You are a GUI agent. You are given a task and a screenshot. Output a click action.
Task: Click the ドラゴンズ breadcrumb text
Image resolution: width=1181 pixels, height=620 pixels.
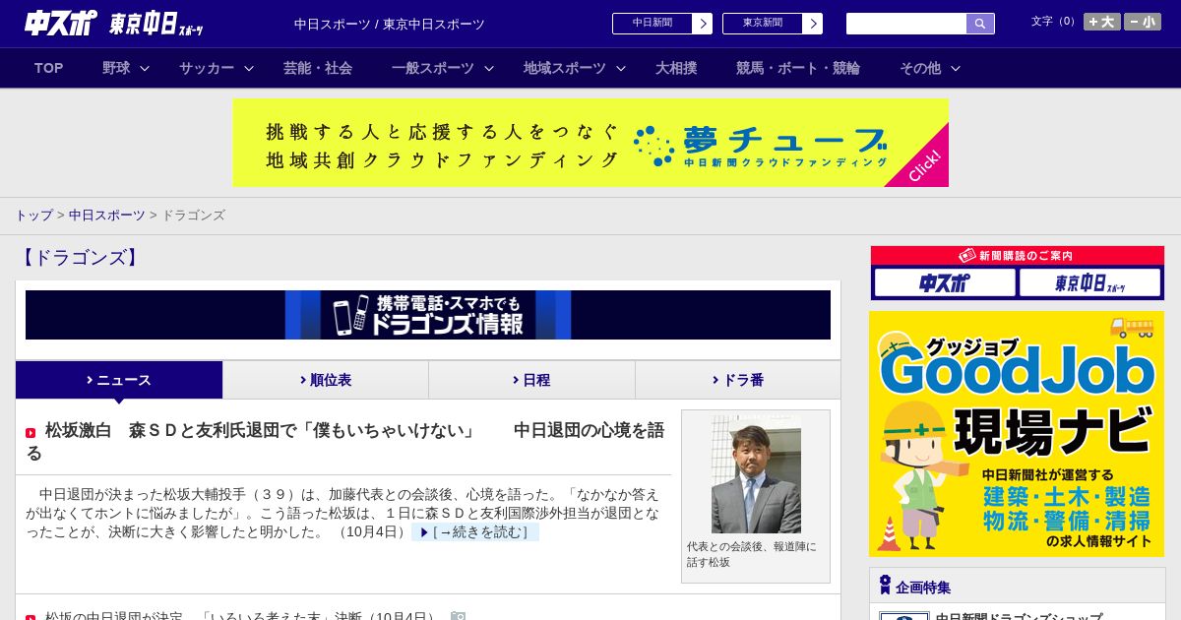pyautogui.click(x=193, y=215)
